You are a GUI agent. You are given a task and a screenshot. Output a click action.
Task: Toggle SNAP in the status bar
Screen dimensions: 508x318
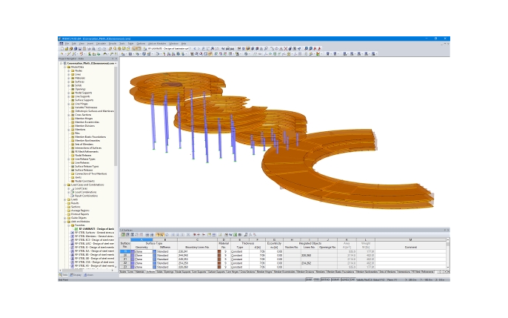tap(308, 279)
